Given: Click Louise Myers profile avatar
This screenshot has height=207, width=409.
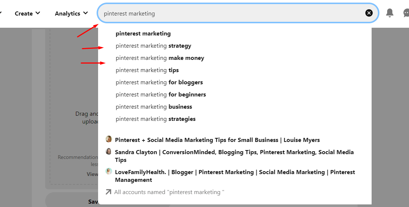Looking at the screenshot, I should click(109, 139).
